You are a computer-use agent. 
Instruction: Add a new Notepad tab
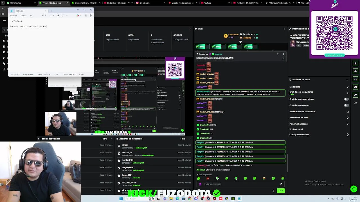click(51, 11)
